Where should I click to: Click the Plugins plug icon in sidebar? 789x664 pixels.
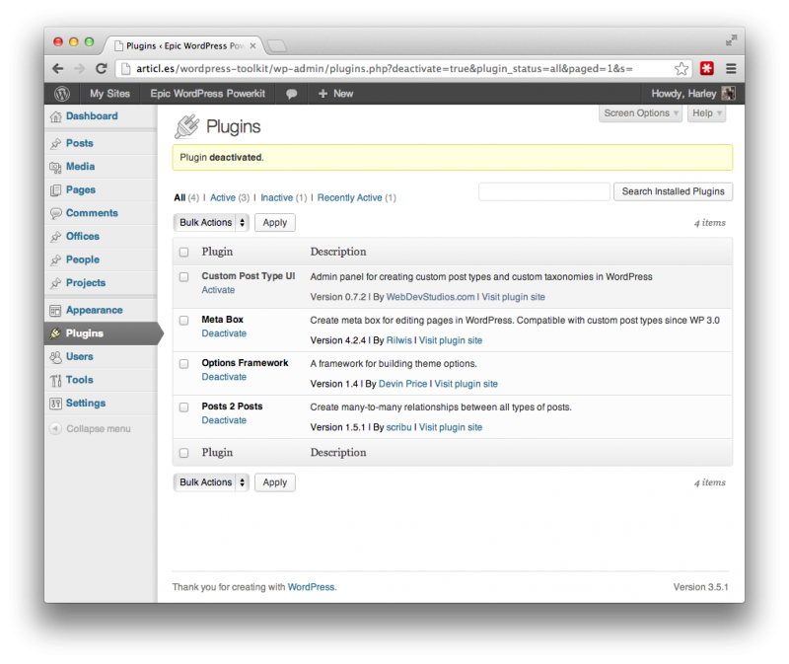pos(55,333)
